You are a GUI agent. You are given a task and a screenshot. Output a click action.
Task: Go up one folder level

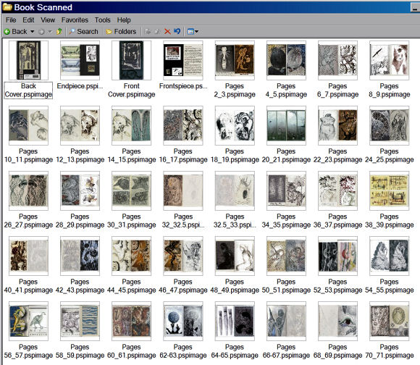59,32
